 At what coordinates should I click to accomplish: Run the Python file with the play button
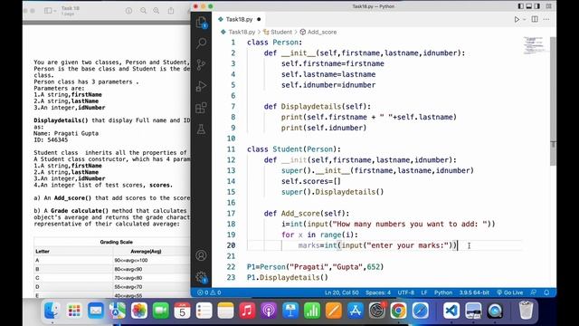pyautogui.click(x=517, y=19)
